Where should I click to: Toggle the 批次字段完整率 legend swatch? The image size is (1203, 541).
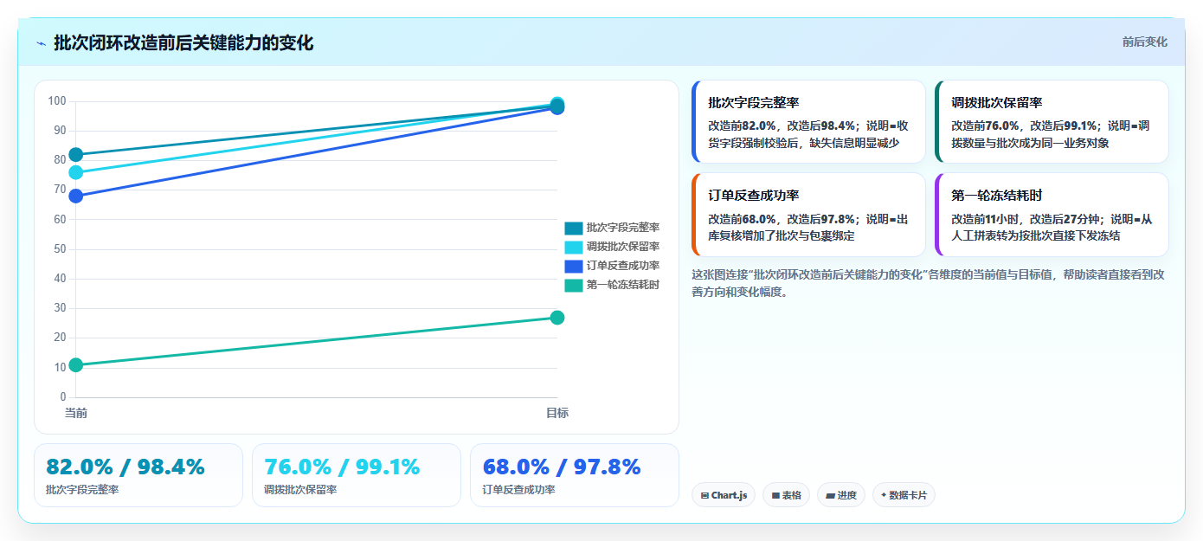point(574,228)
